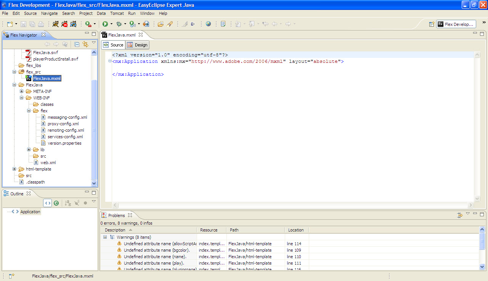Open the Flex Navigator view menu triangle
Image resolution: width=488 pixels, height=281 pixels.
tap(94, 43)
